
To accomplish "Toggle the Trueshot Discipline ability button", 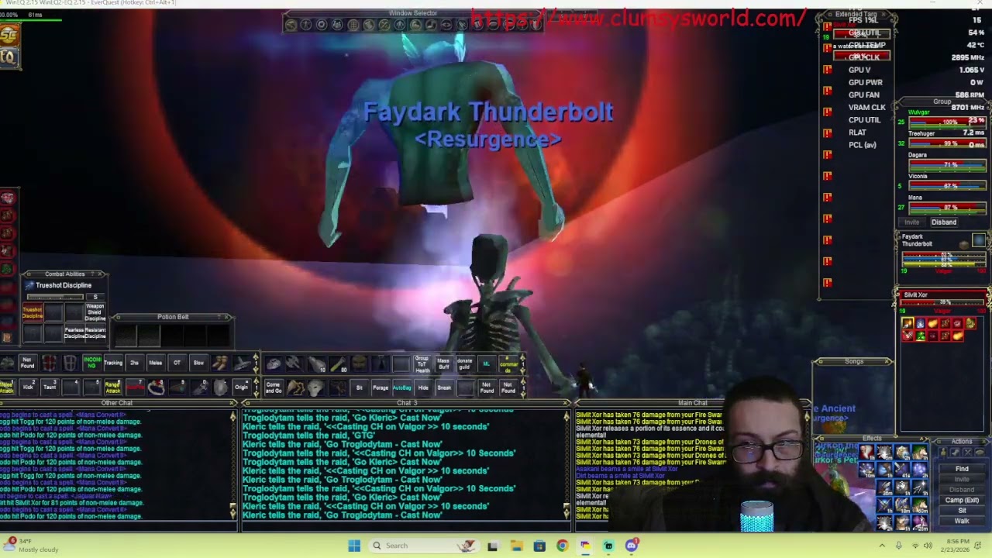I will [x=33, y=312].
